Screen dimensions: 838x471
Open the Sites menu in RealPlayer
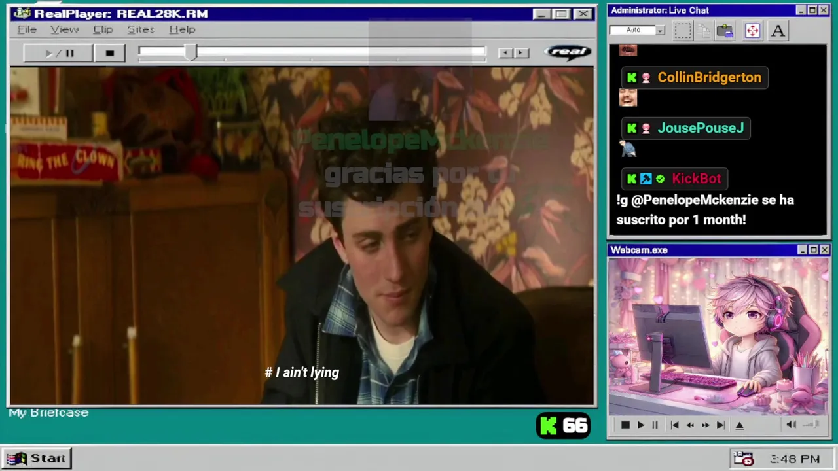(141, 29)
